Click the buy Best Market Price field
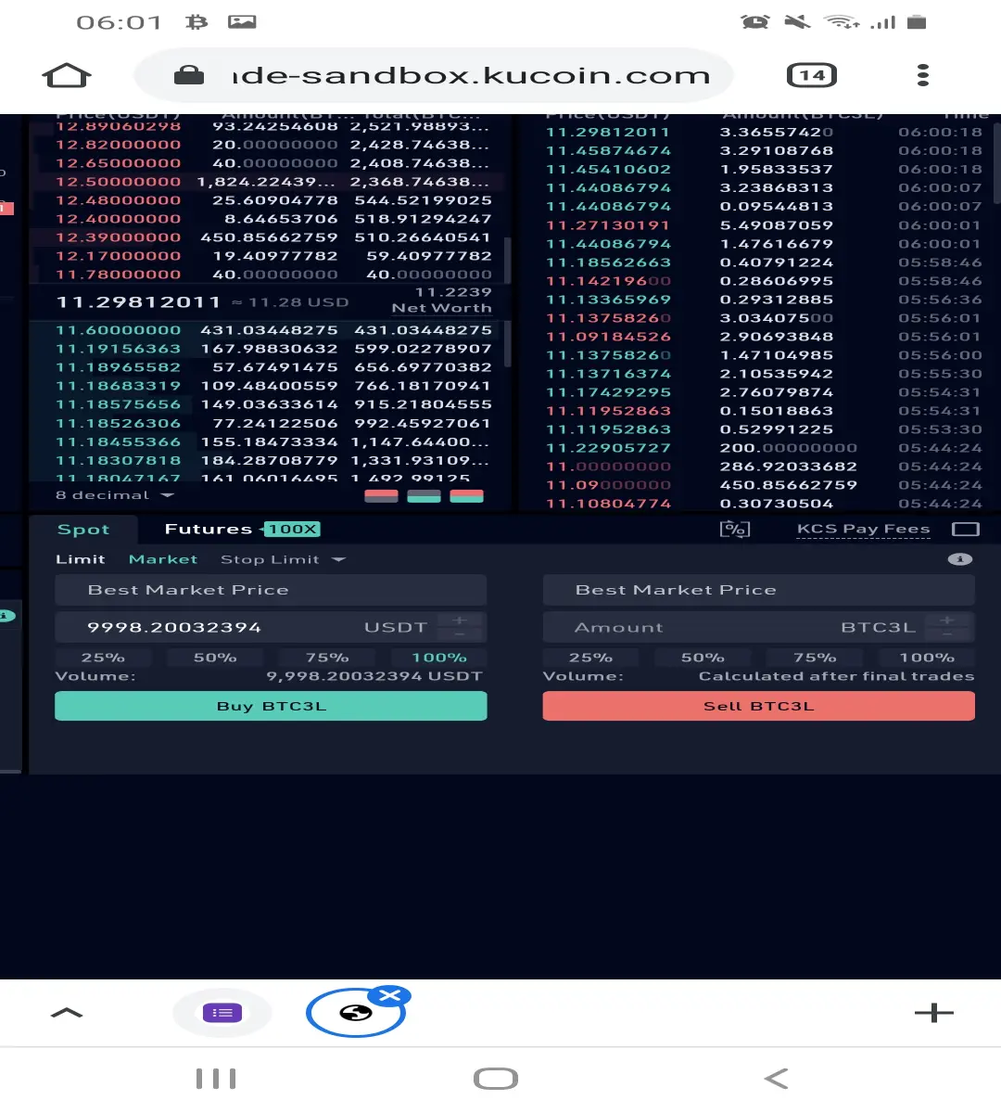Image resolution: width=1001 pixels, height=1113 pixels. [271, 590]
